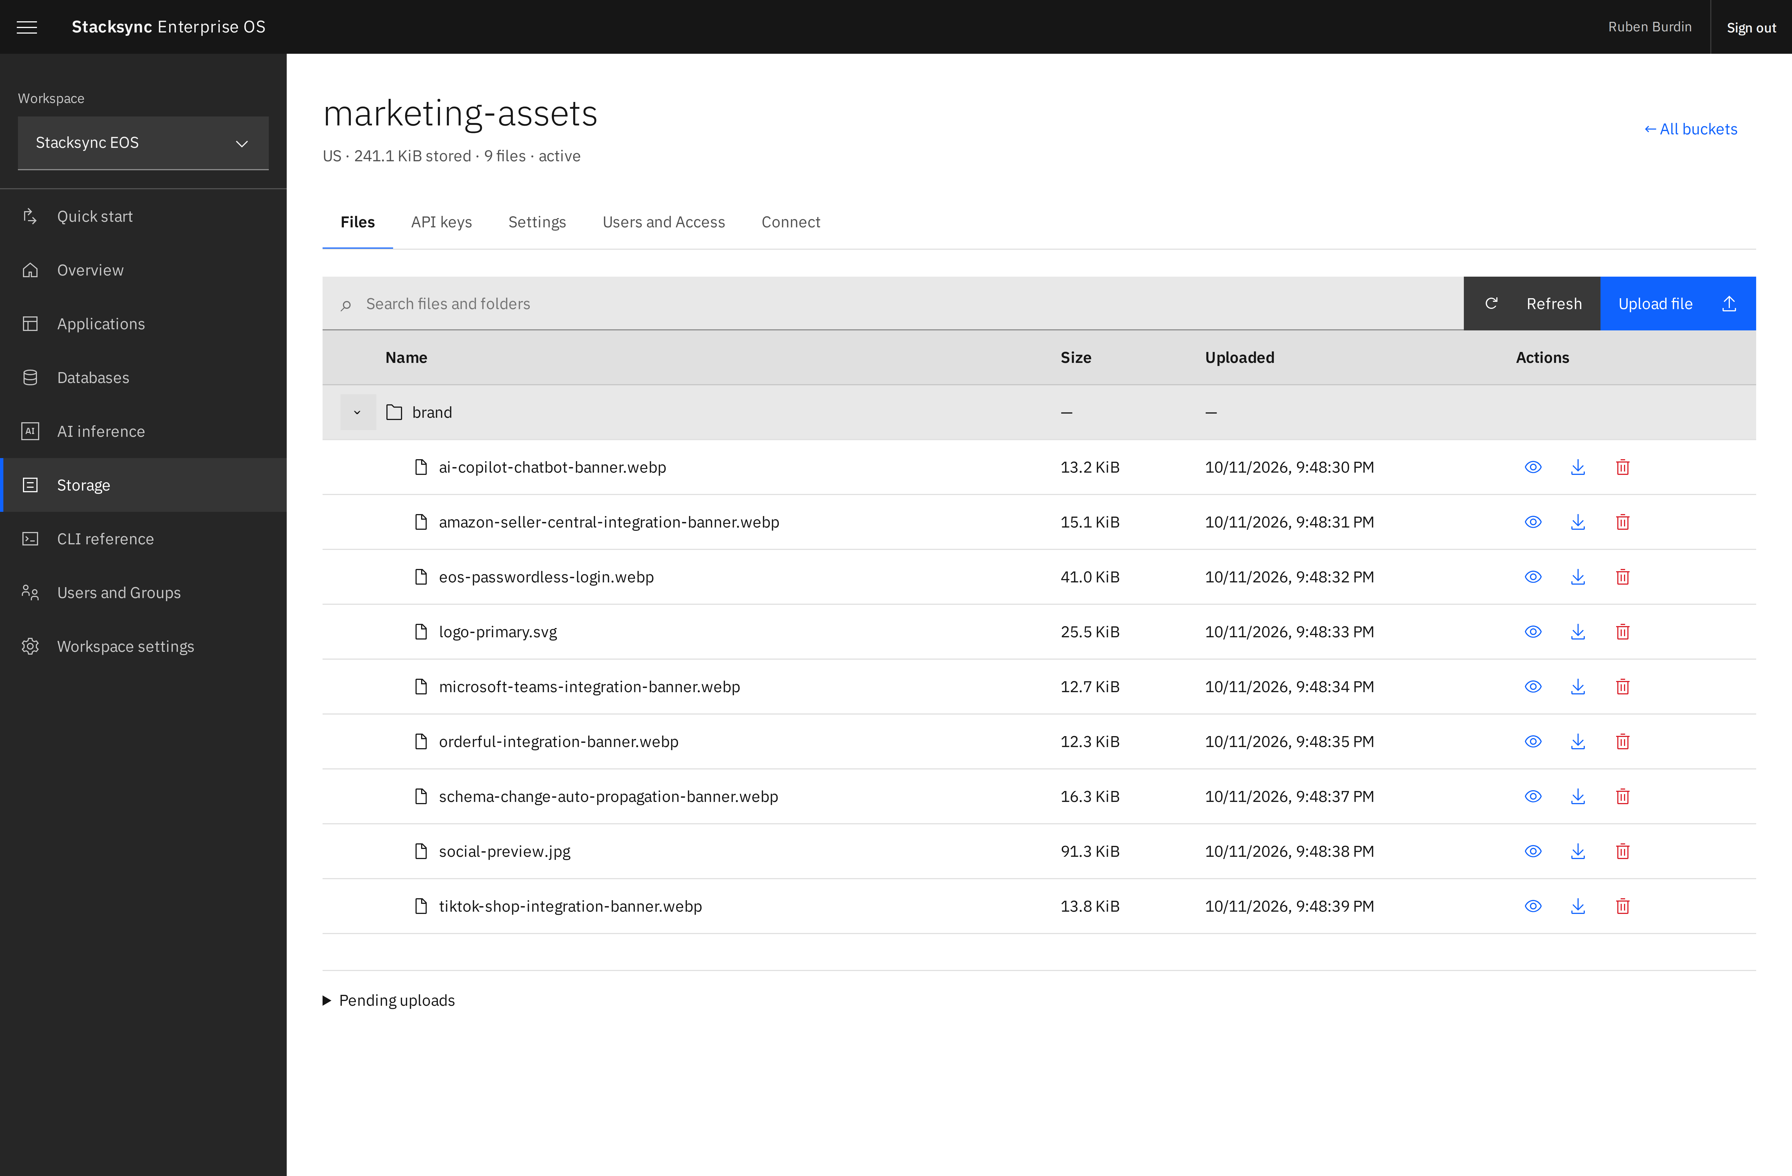Switch to the API keys tab
Image resolution: width=1792 pixels, height=1176 pixels.
click(x=441, y=222)
